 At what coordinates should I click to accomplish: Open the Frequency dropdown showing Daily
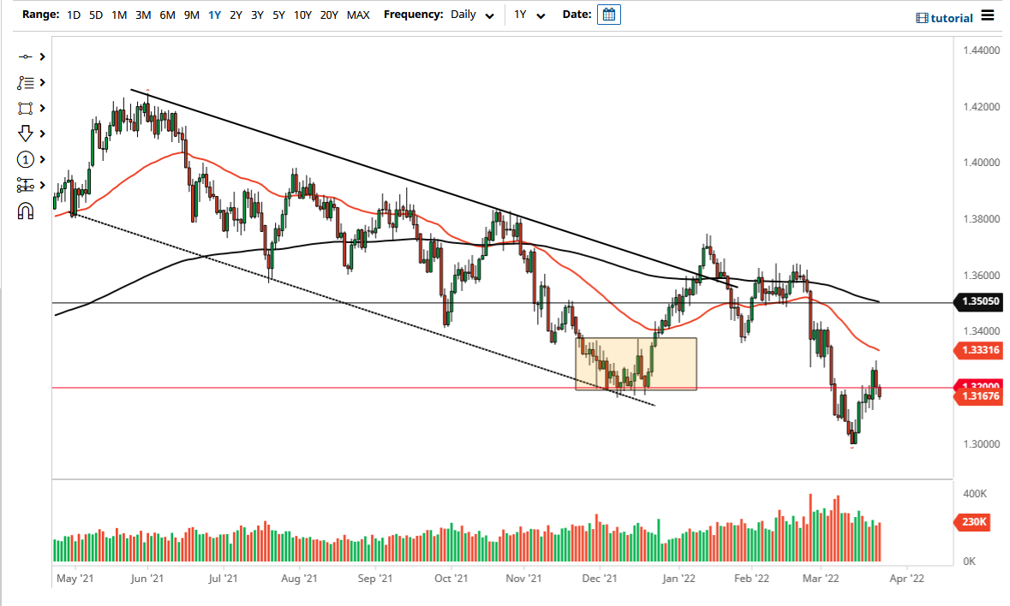pyautogui.click(x=472, y=15)
